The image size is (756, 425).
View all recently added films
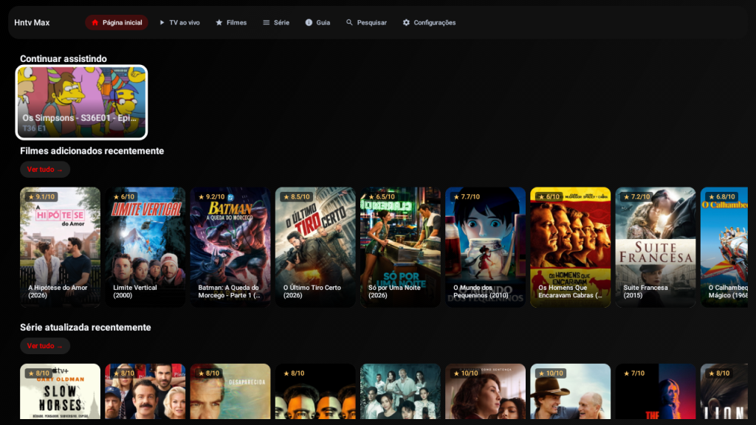click(x=45, y=170)
